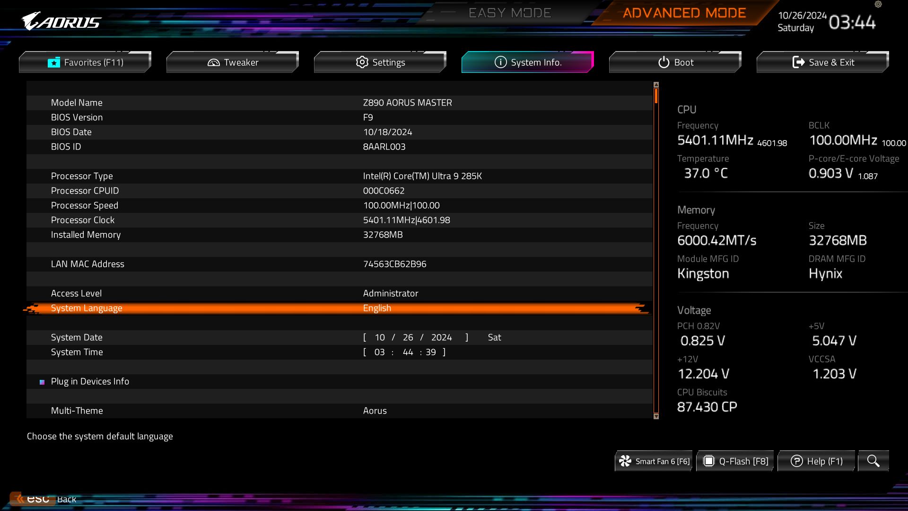Click the LAN MAC Address value 74563CB62B96
Screen dimensions: 908x511
point(394,264)
